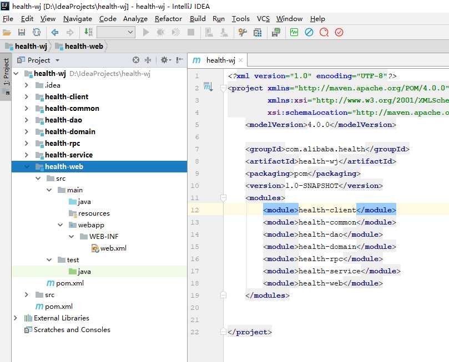Open Settings via the wrench icon
This screenshot has height=362, width=449.
pyautogui.click(x=243, y=32)
